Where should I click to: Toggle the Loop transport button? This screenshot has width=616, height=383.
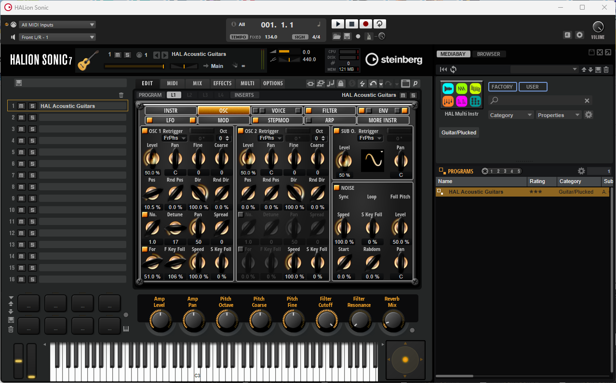(380, 24)
